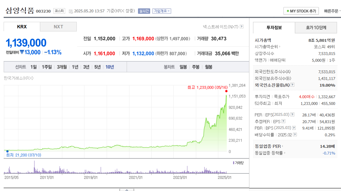Select the 호가10단계 tab

(x=316, y=28)
